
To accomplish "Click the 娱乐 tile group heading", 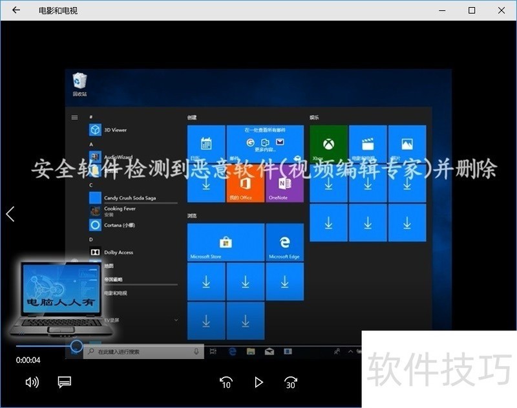I will 314,118.
